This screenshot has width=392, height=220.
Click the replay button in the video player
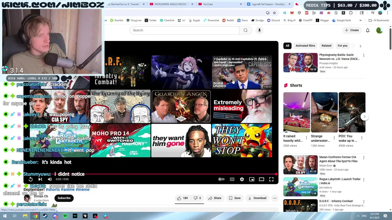pyautogui.click(x=31, y=179)
